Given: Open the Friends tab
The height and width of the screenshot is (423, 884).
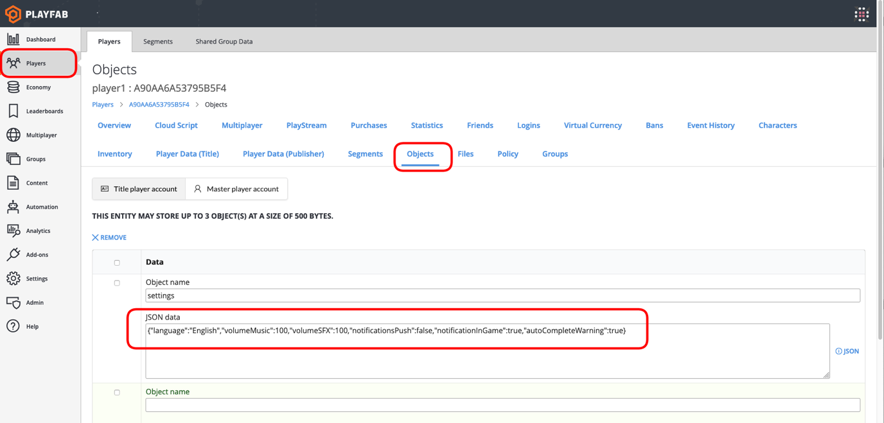Looking at the screenshot, I should pyautogui.click(x=480, y=125).
